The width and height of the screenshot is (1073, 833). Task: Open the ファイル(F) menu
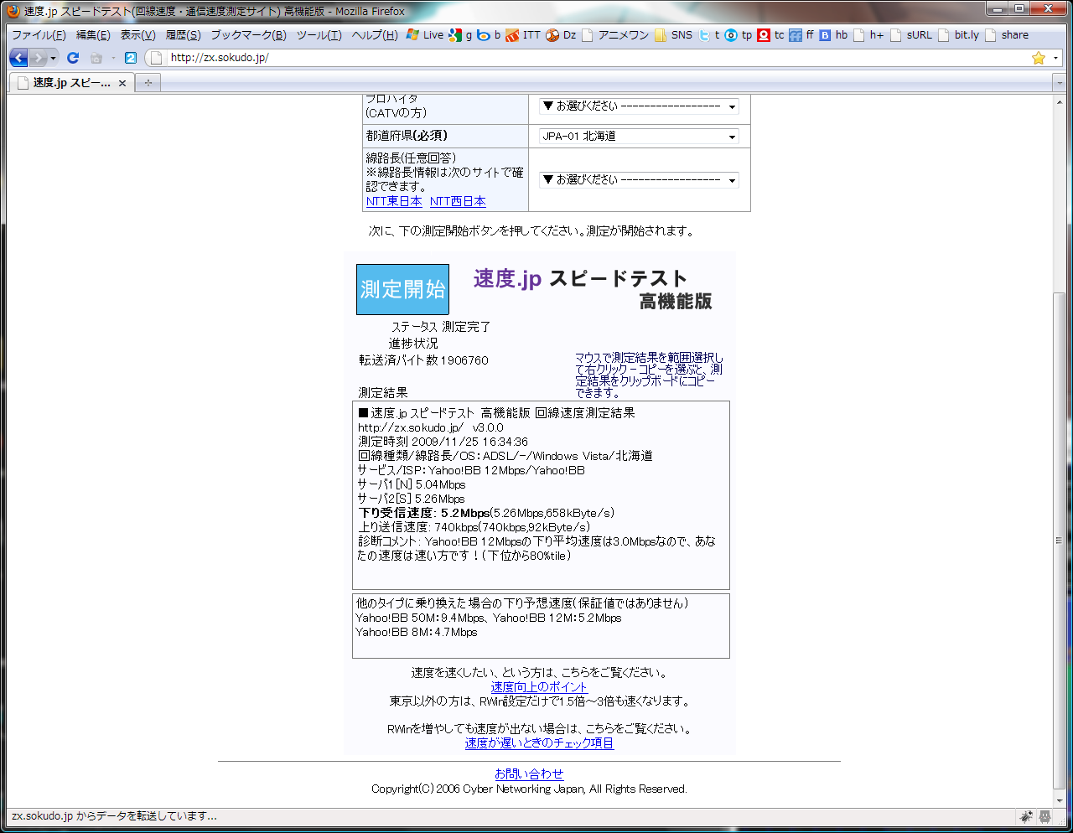click(39, 35)
